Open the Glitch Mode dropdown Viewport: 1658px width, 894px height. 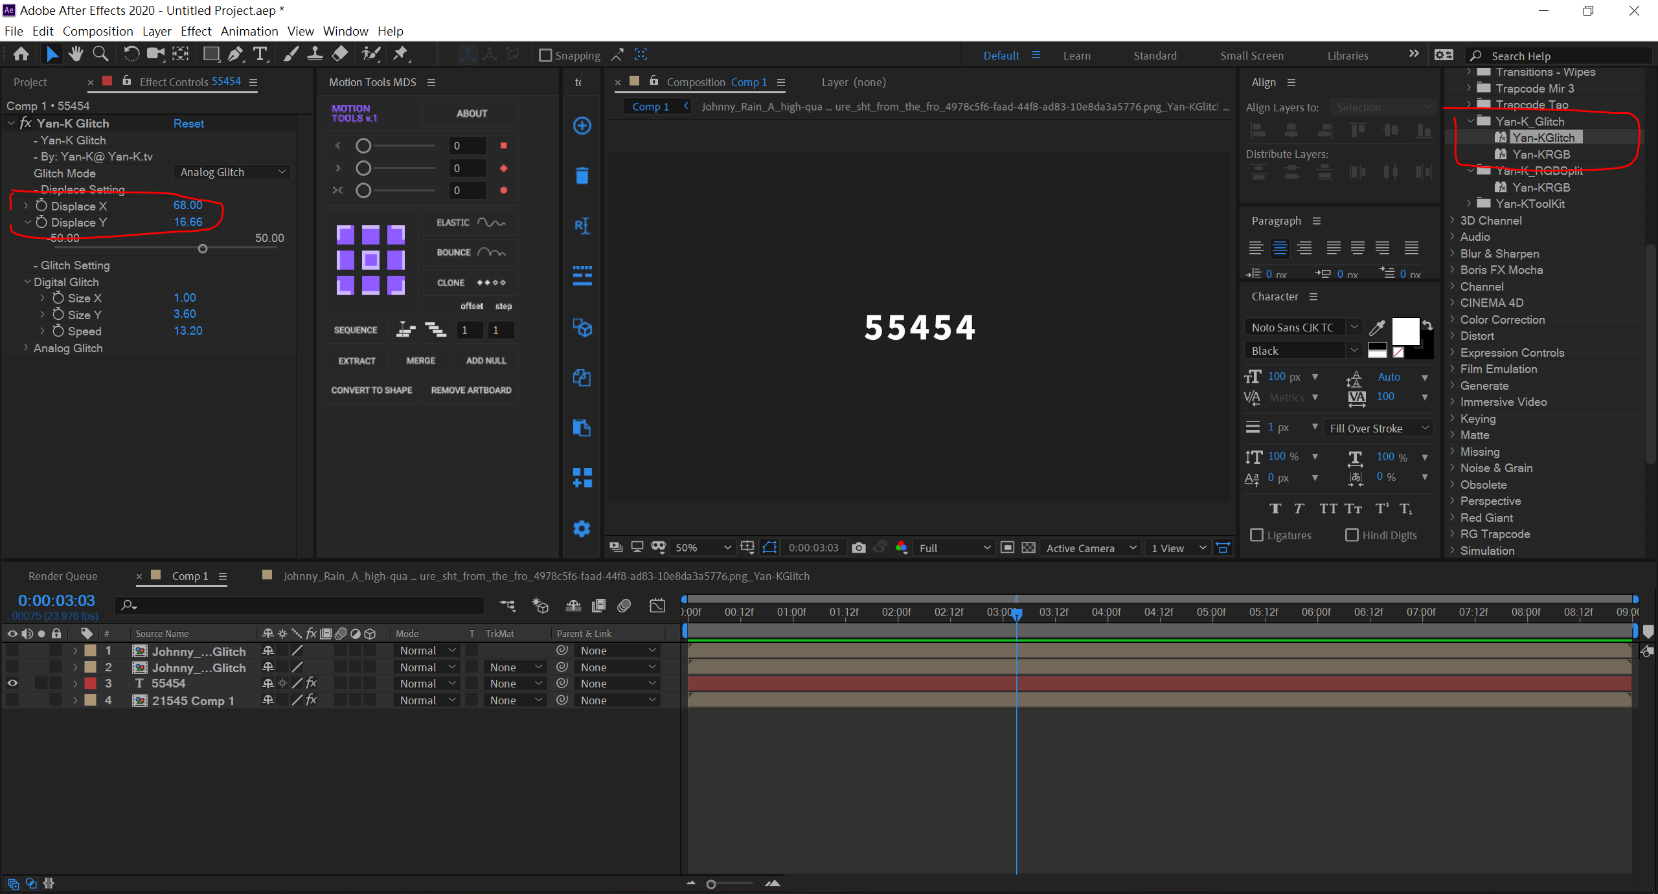click(233, 172)
